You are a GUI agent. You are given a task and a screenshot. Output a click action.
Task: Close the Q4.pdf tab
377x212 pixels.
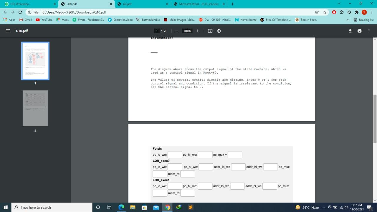(167, 4)
